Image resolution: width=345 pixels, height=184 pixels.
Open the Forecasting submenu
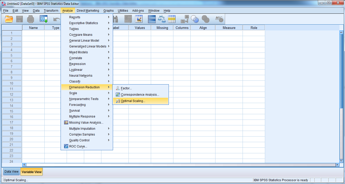click(87, 105)
